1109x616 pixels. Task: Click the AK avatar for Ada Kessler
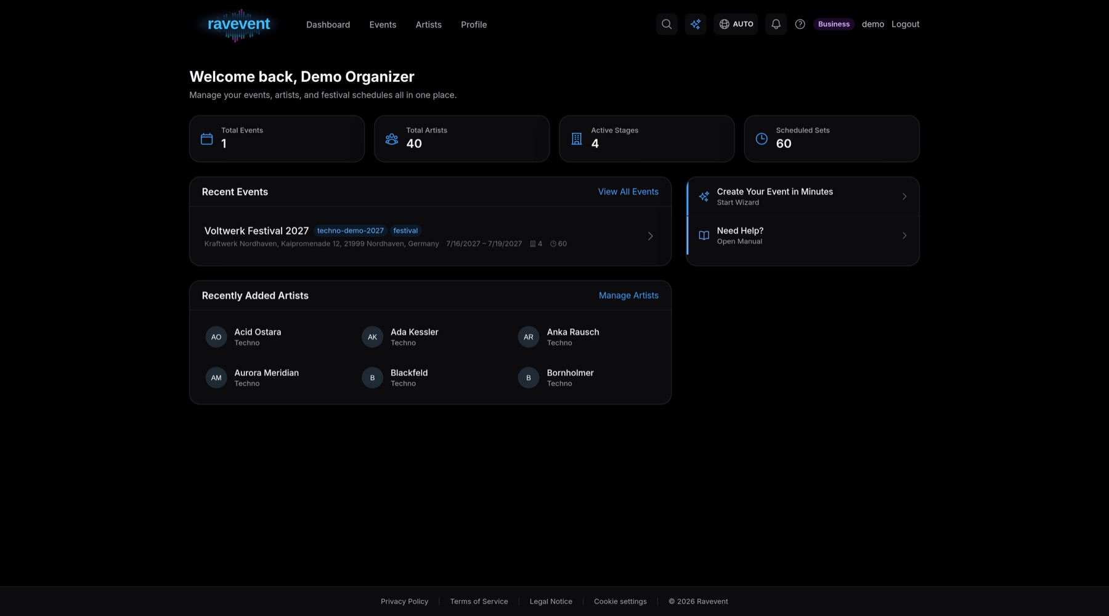point(372,337)
